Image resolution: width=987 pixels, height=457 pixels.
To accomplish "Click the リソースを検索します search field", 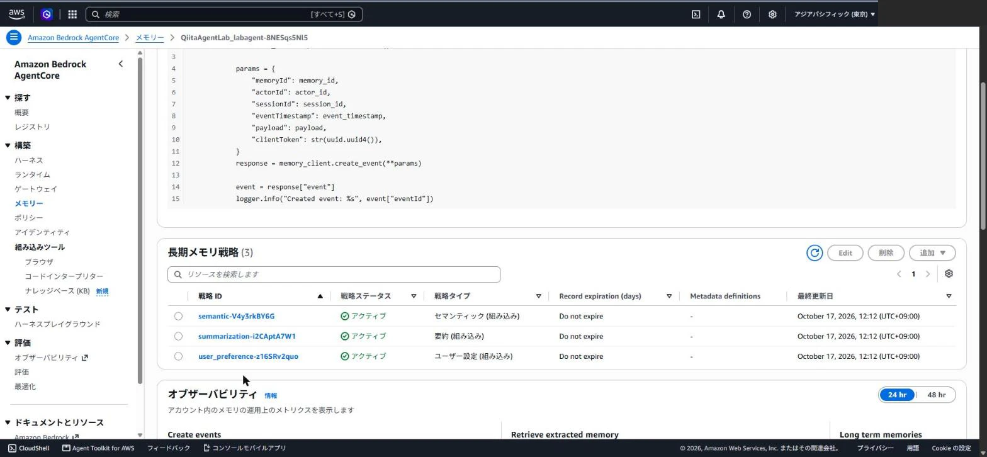I will pyautogui.click(x=334, y=274).
